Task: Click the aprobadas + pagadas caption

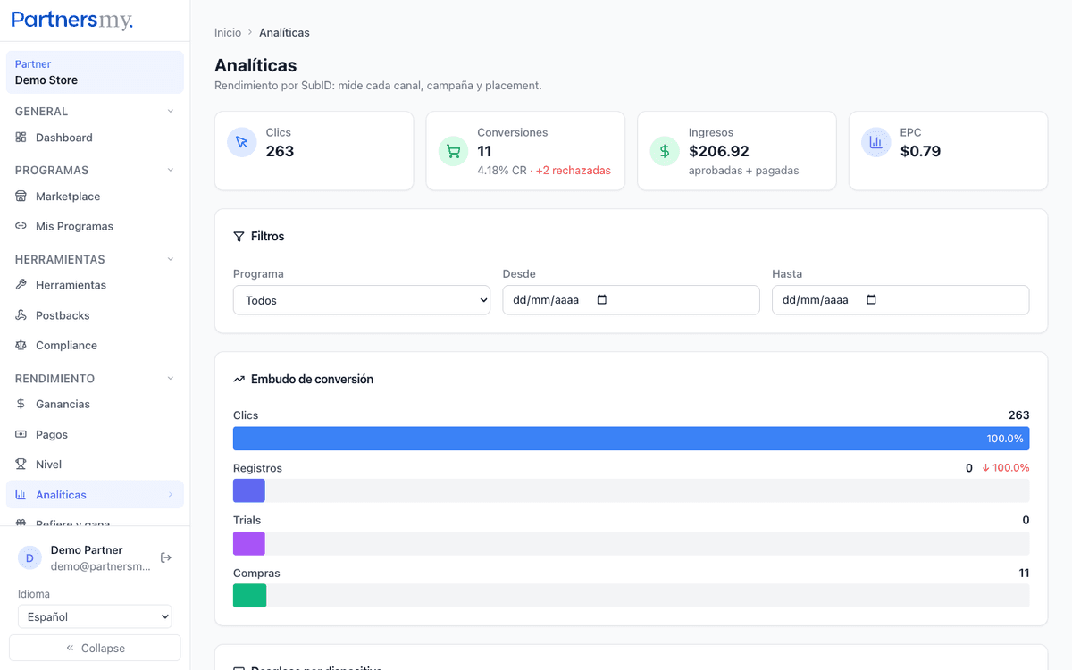Action: [743, 170]
